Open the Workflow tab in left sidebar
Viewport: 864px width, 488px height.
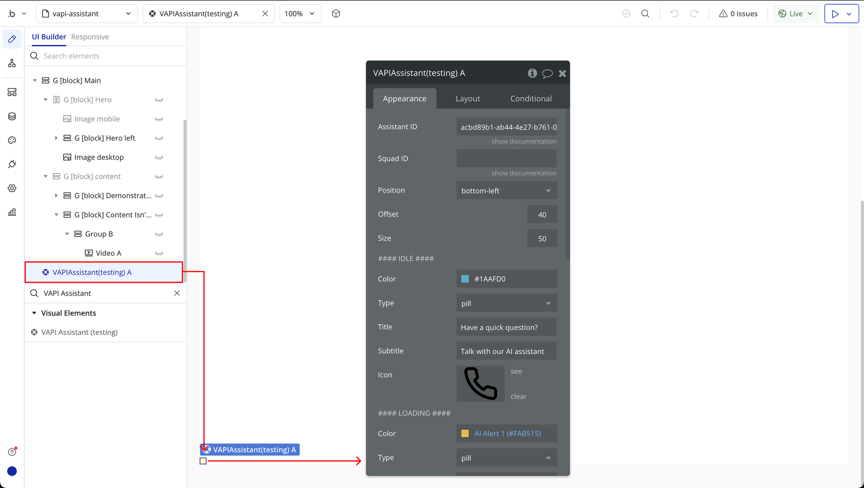[x=12, y=63]
